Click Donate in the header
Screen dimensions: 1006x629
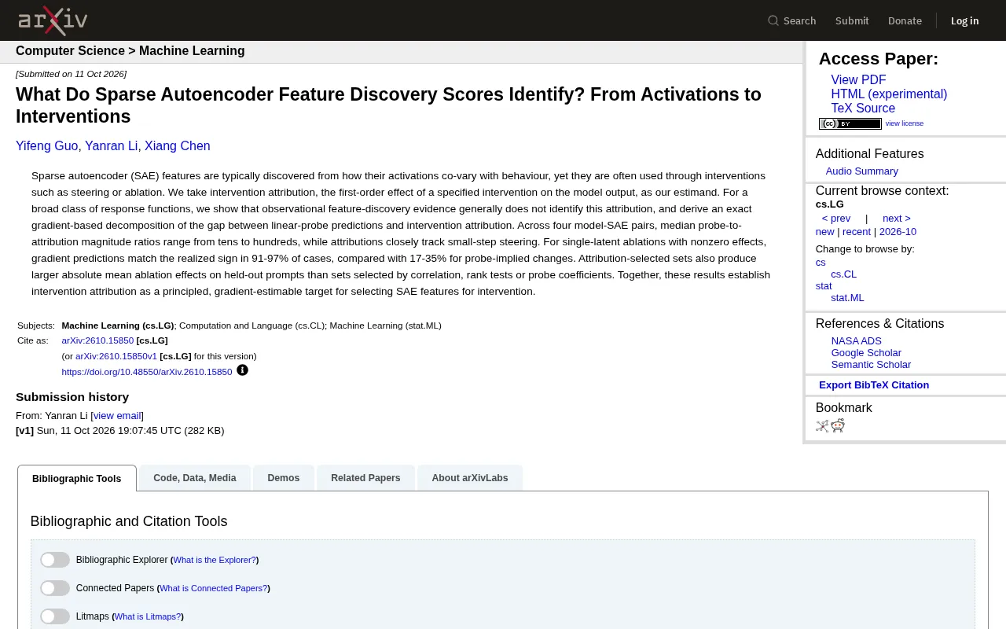pos(905,20)
